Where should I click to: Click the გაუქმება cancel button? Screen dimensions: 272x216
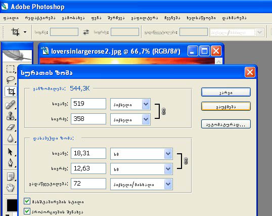(226, 106)
